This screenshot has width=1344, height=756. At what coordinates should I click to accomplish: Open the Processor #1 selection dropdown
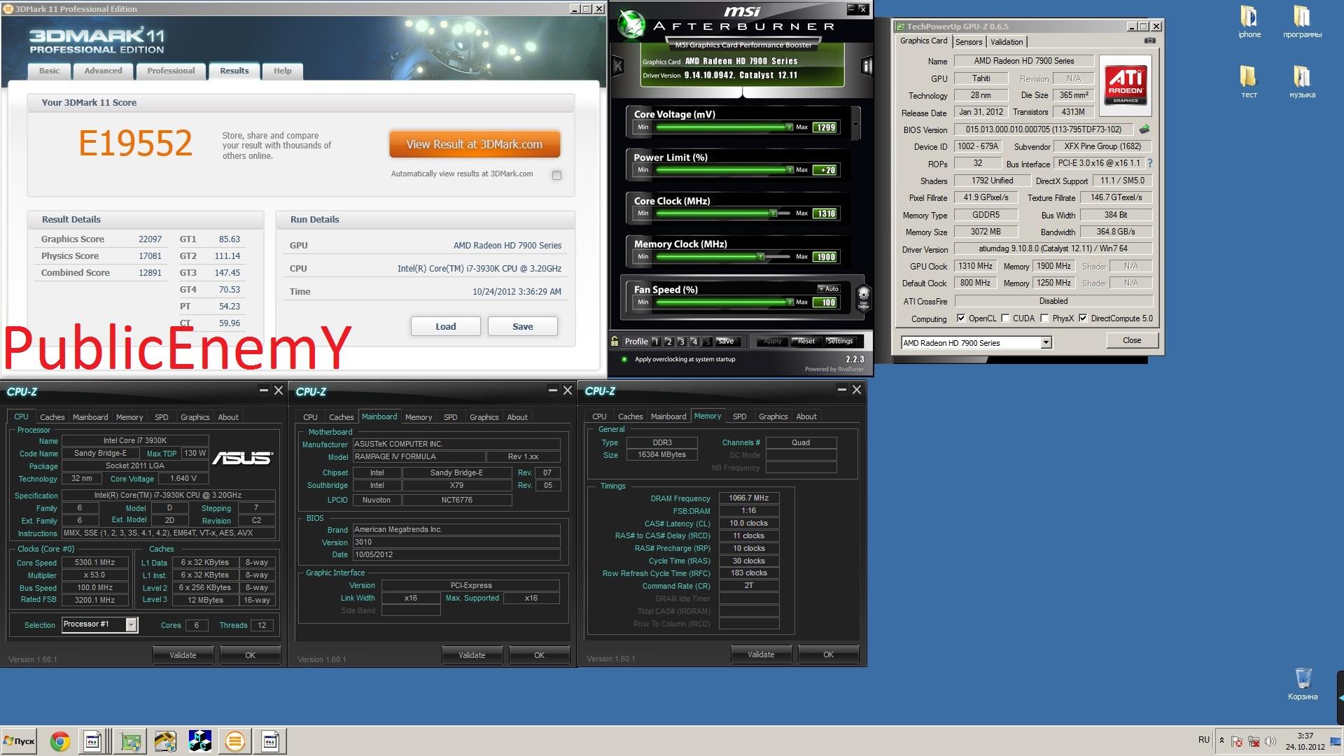(x=131, y=624)
